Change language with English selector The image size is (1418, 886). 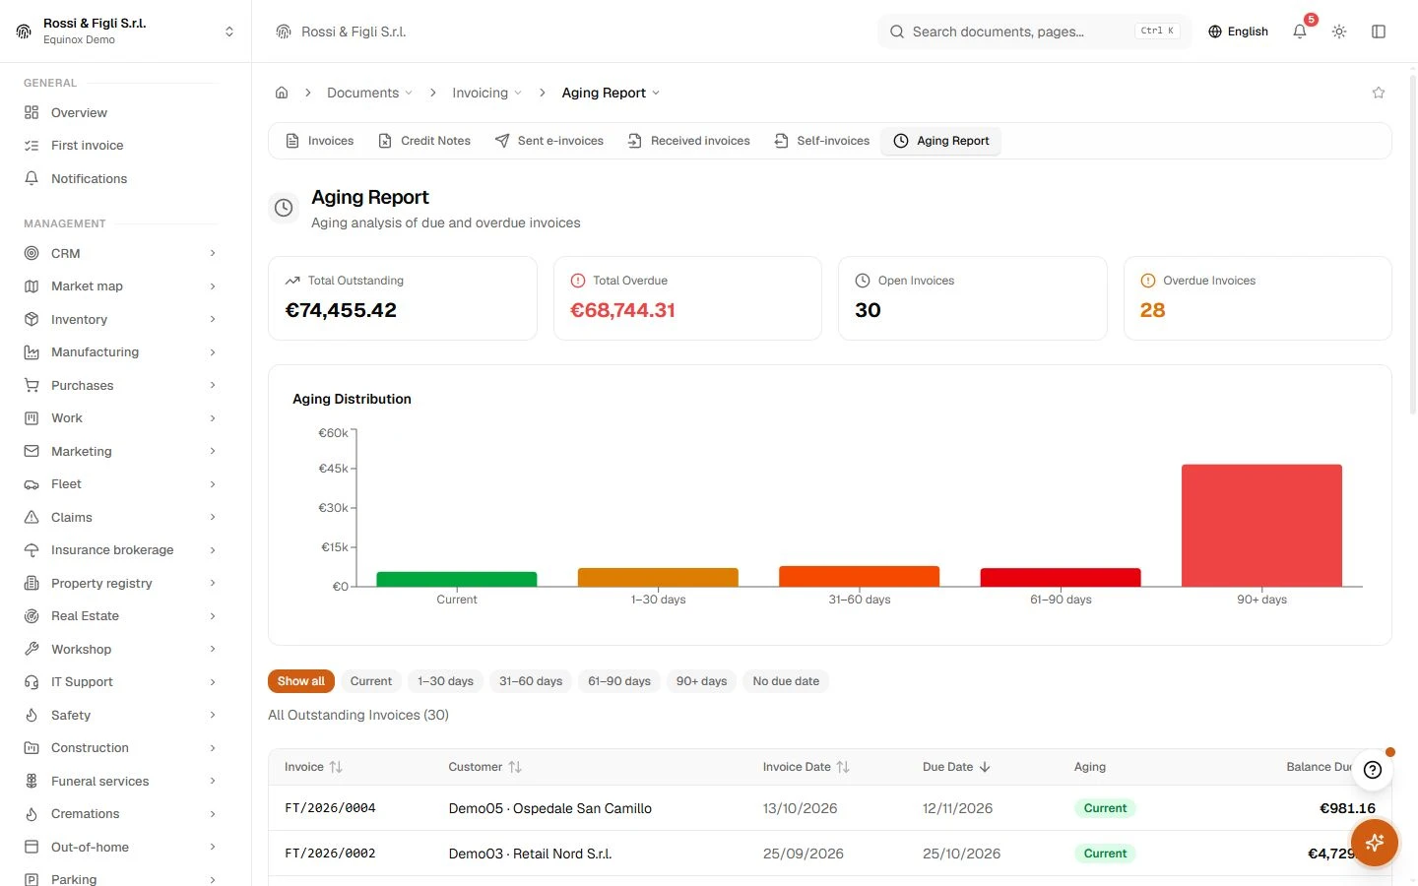coord(1238,32)
